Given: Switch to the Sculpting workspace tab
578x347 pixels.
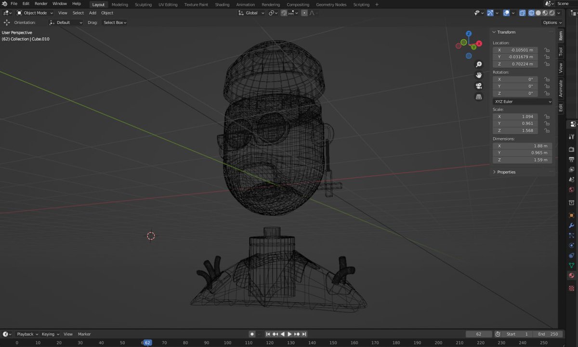Looking at the screenshot, I should (x=143, y=4).
